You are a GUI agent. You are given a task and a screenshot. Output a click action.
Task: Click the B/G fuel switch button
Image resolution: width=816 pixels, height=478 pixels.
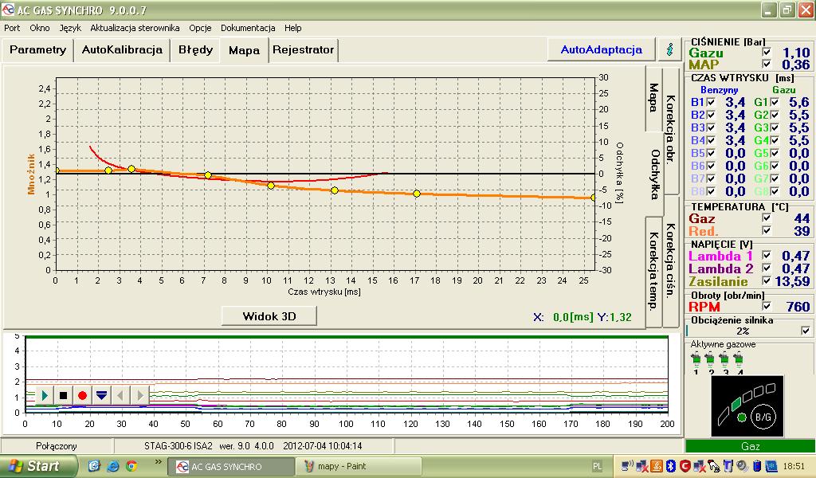tap(762, 417)
